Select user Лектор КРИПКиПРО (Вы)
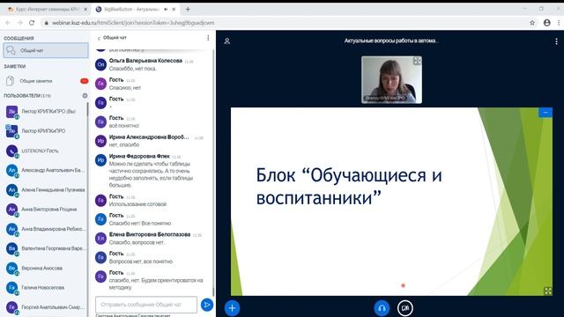 pyautogui.click(x=44, y=112)
